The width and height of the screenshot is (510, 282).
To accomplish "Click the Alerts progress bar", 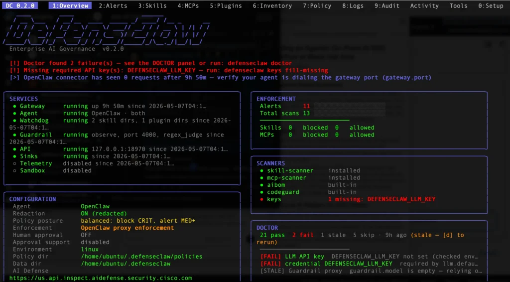I will 350,106.
